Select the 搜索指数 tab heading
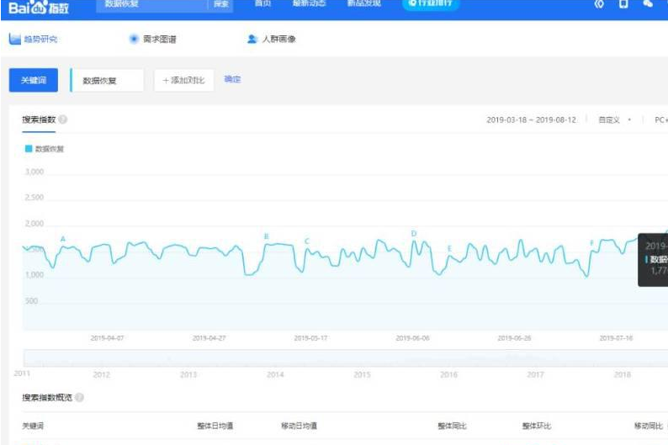 coord(39,119)
